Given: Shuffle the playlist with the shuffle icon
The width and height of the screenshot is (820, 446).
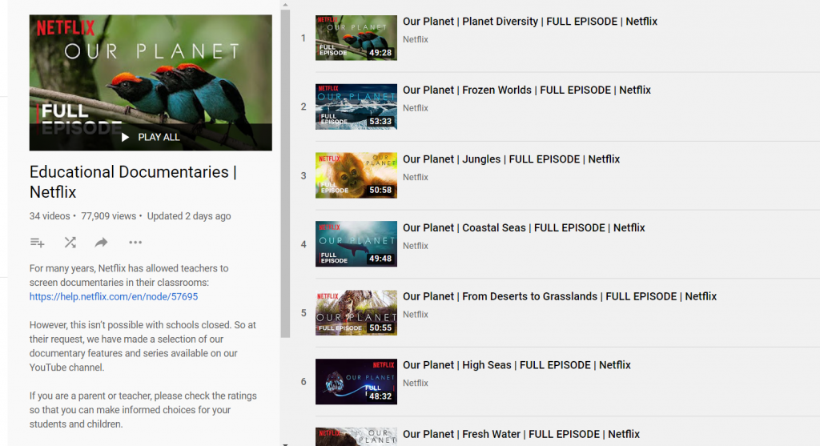Looking at the screenshot, I should pyautogui.click(x=70, y=243).
